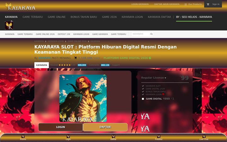Click DAFTAR AKUN KAYARAYA link at top
Screen dimensions: 227x142
pyautogui.click(x=167, y=4)
